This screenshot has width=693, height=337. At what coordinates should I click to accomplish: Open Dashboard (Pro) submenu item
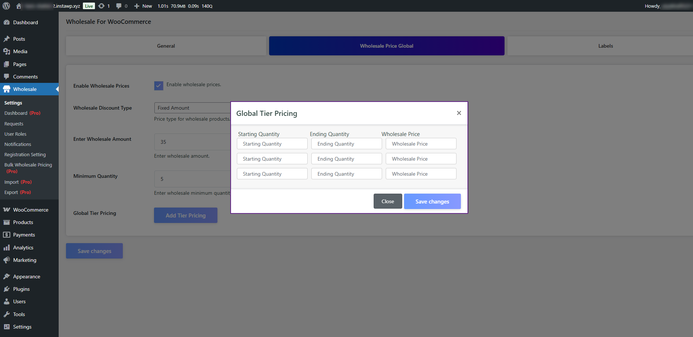click(22, 113)
